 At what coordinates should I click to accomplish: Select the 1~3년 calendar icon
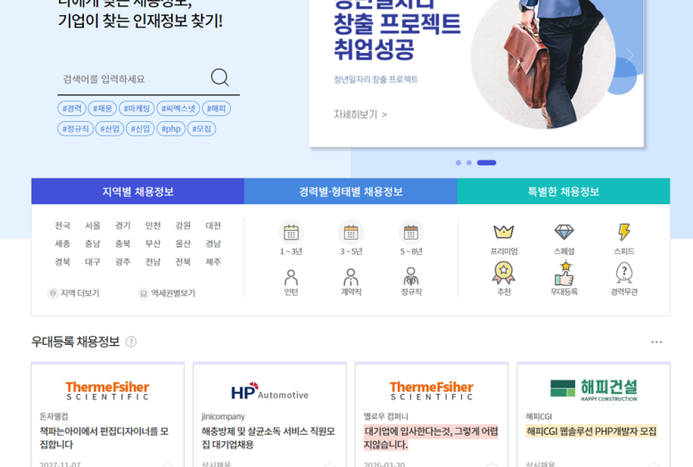tap(291, 233)
